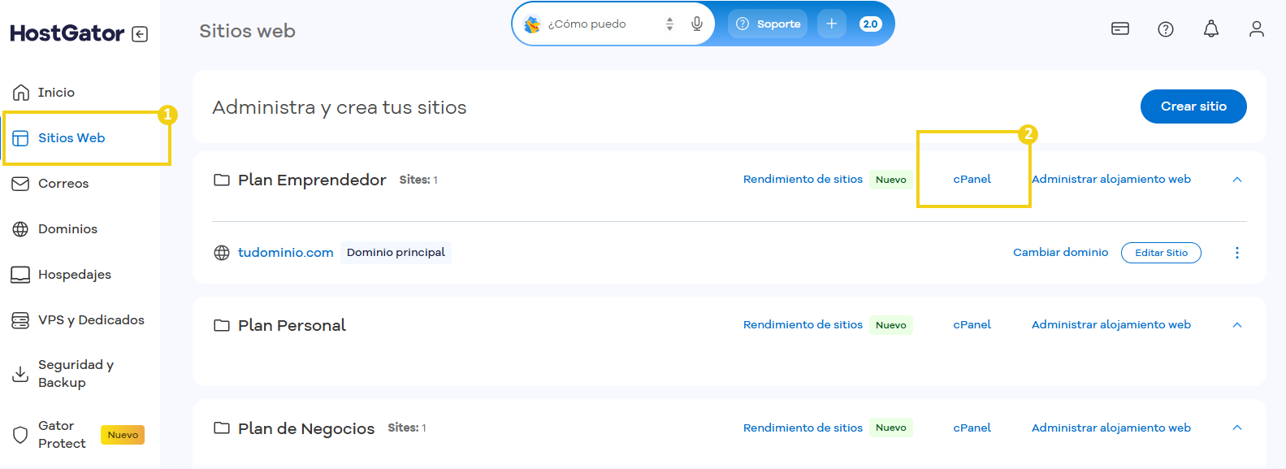Open the Inicio home page
Image resolution: width=1286 pixels, height=469 pixels.
coord(56,93)
